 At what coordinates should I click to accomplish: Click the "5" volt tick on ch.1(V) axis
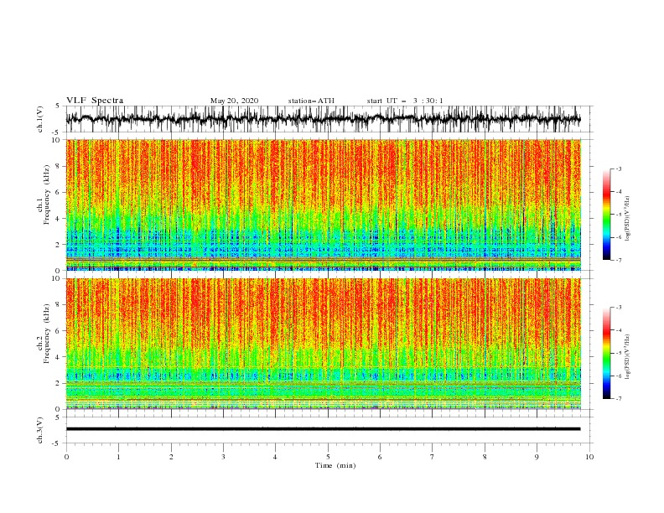coord(59,106)
